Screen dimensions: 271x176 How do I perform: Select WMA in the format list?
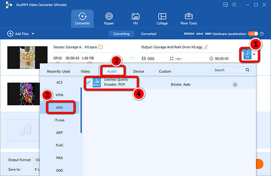[x=59, y=95]
